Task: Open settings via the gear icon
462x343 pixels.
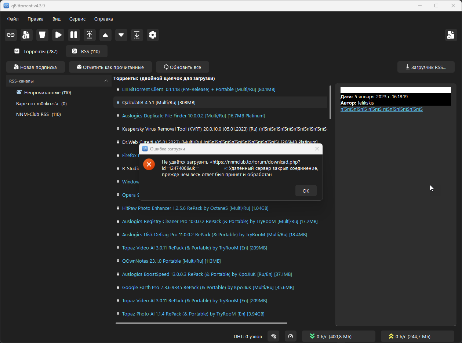Action: coord(153,35)
